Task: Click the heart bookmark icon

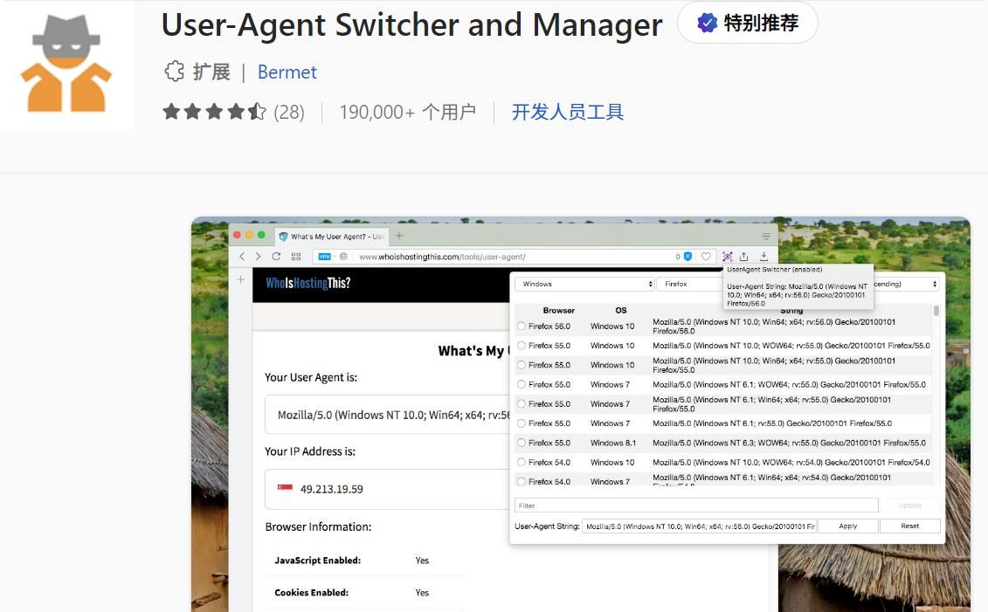Action: point(706,257)
